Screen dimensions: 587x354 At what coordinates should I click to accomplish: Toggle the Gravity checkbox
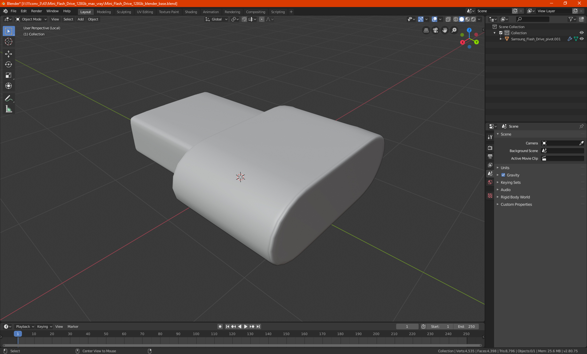tap(503, 175)
